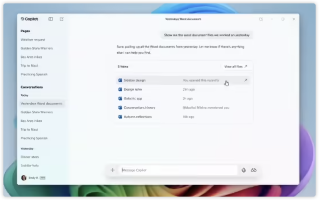This screenshot has width=319, height=200.
Task: Minimize the Copilot window
Action: tap(272, 19)
